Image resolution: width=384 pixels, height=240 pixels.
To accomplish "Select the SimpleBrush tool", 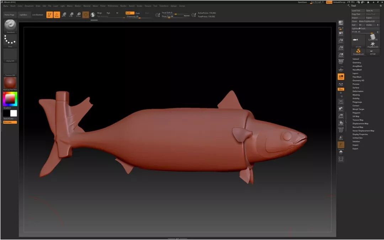I will point(358,51).
